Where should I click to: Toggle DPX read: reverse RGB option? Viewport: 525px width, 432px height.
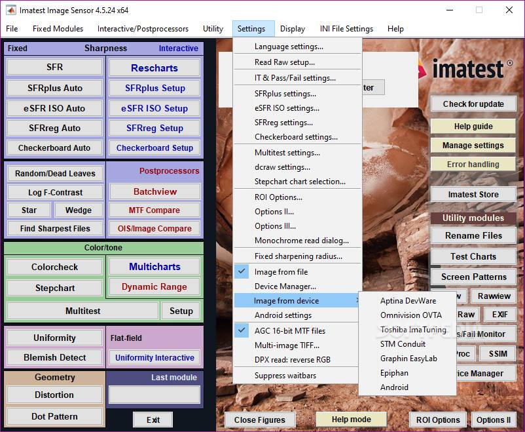point(297,359)
